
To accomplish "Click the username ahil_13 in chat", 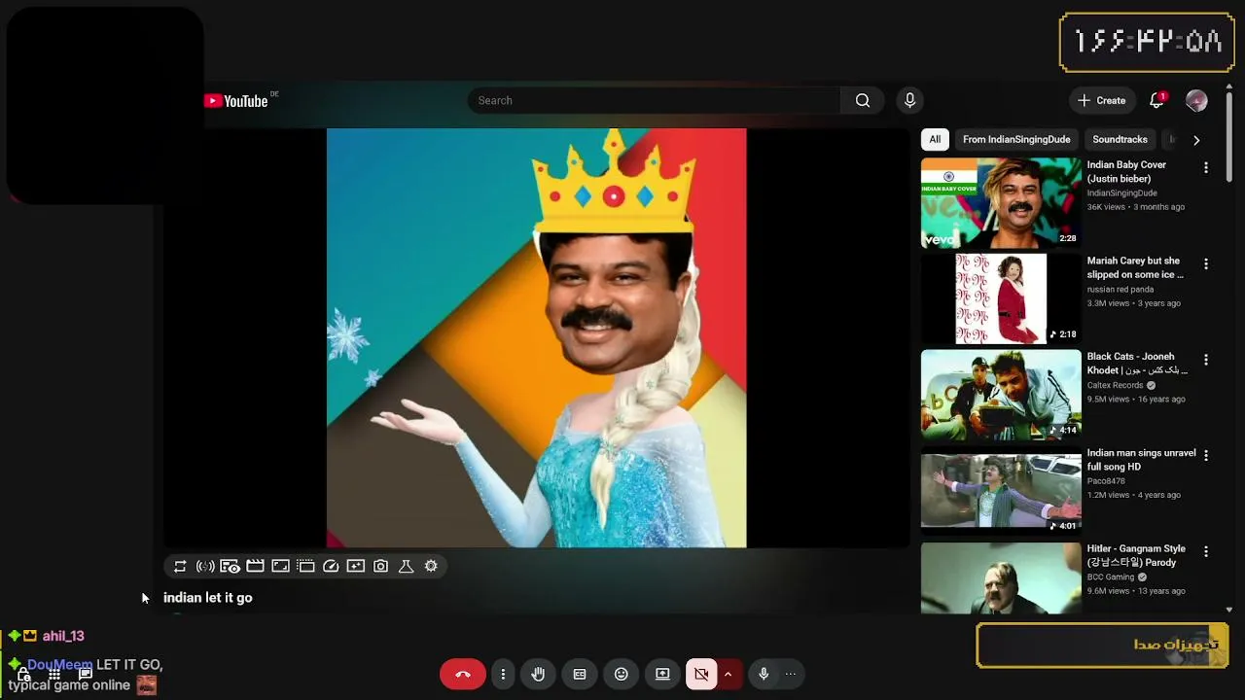I will tap(63, 636).
